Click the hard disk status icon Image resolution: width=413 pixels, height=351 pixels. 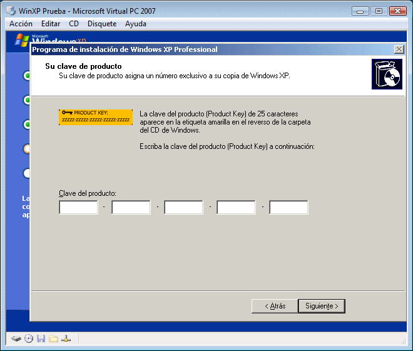(16, 338)
